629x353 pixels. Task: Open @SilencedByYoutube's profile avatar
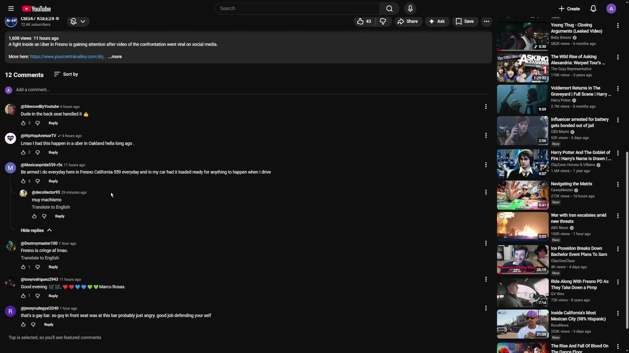(x=10, y=109)
